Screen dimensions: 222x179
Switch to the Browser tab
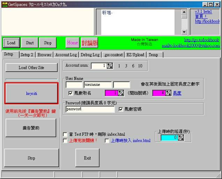pos(44,55)
